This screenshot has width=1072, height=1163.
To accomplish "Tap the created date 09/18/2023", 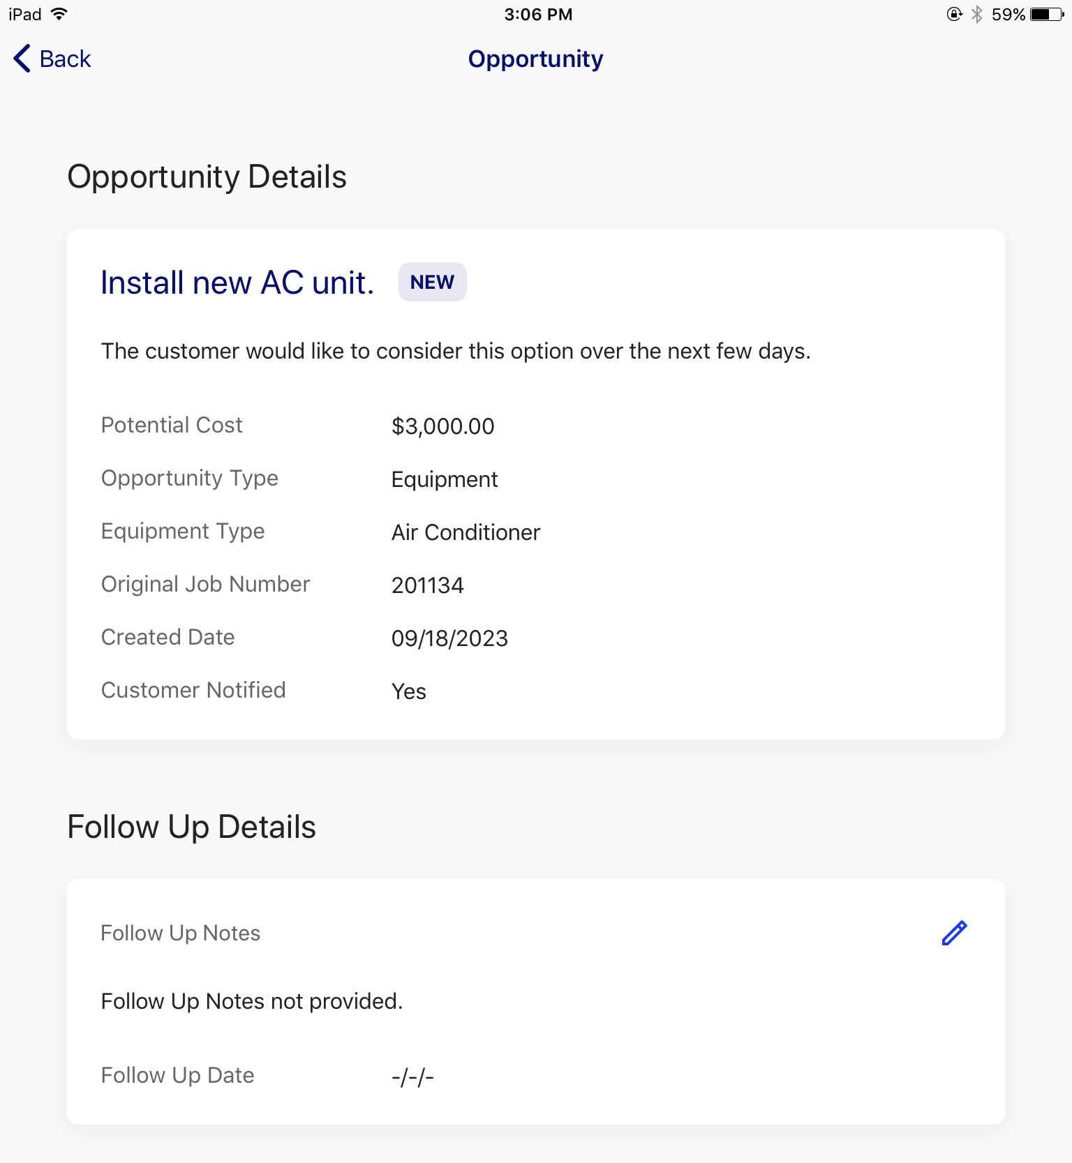I will (x=449, y=638).
